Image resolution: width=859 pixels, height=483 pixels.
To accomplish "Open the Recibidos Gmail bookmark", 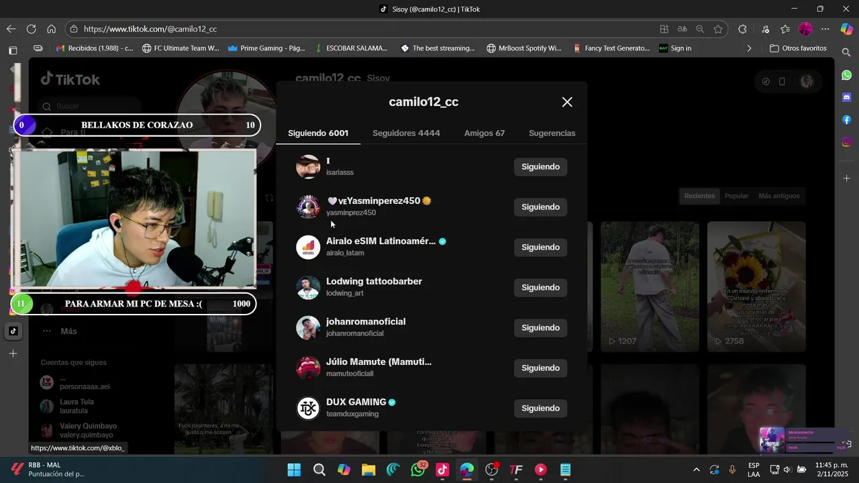I will tap(95, 48).
